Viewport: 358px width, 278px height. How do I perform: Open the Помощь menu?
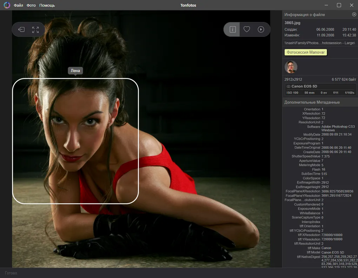47,5
